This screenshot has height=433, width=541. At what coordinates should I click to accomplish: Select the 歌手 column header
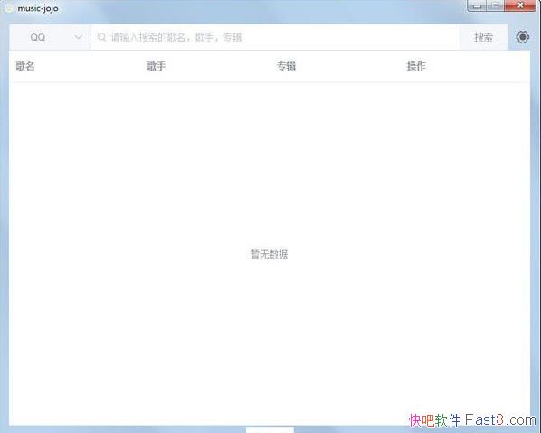click(x=156, y=66)
